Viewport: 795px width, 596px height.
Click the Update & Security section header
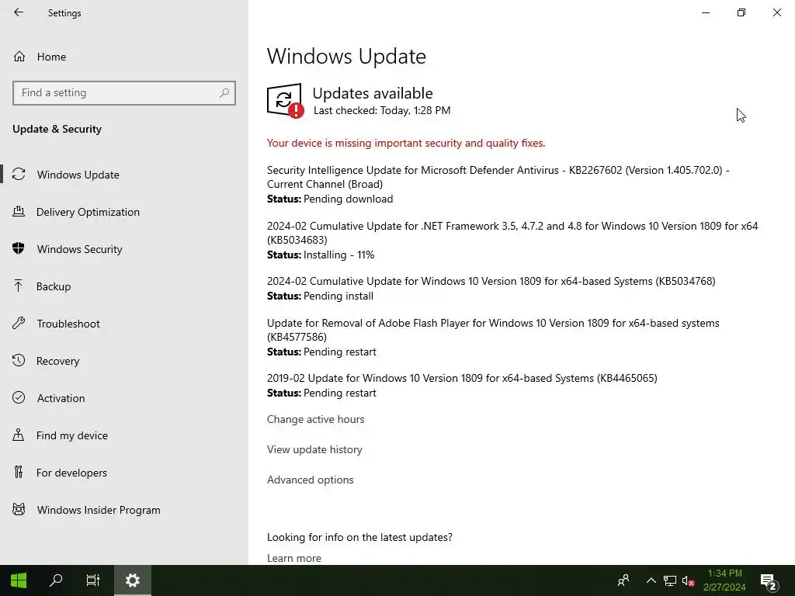(x=57, y=130)
